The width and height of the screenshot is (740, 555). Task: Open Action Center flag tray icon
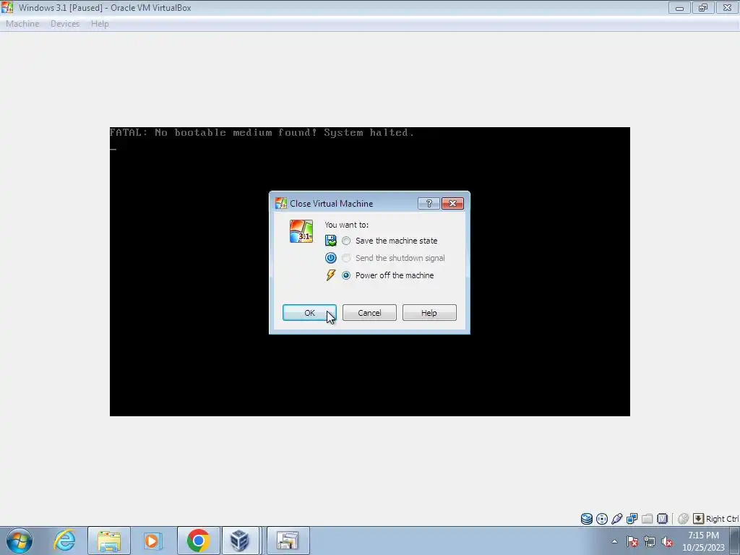tap(632, 541)
